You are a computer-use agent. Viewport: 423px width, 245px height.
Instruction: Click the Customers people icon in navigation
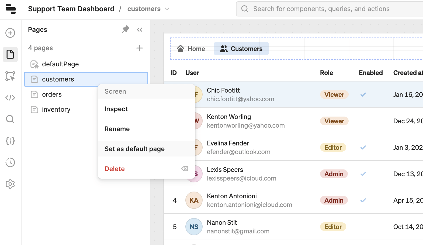pyautogui.click(x=224, y=49)
